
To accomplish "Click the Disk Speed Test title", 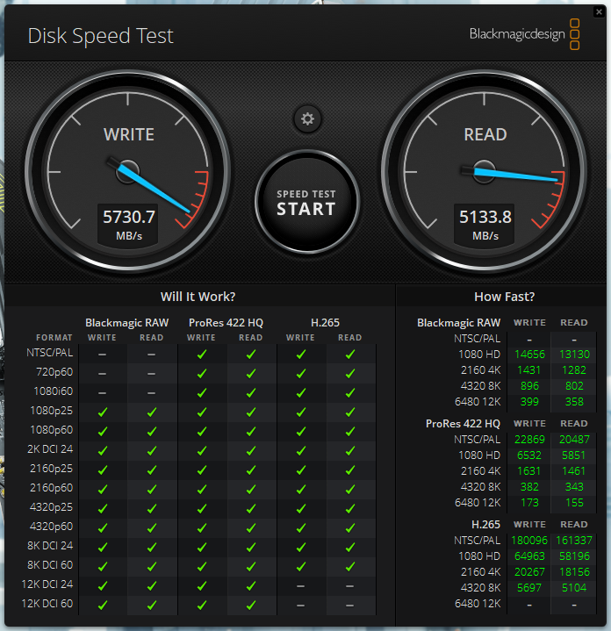I will (101, 36).
